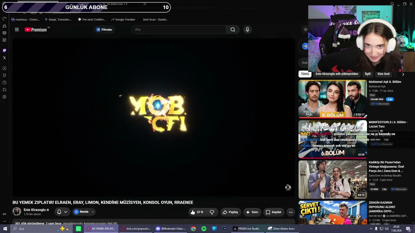This screenshot has width=415, height=233.
Task: Open the subscription notification bell dropdown
Action: tap(62, 212)
